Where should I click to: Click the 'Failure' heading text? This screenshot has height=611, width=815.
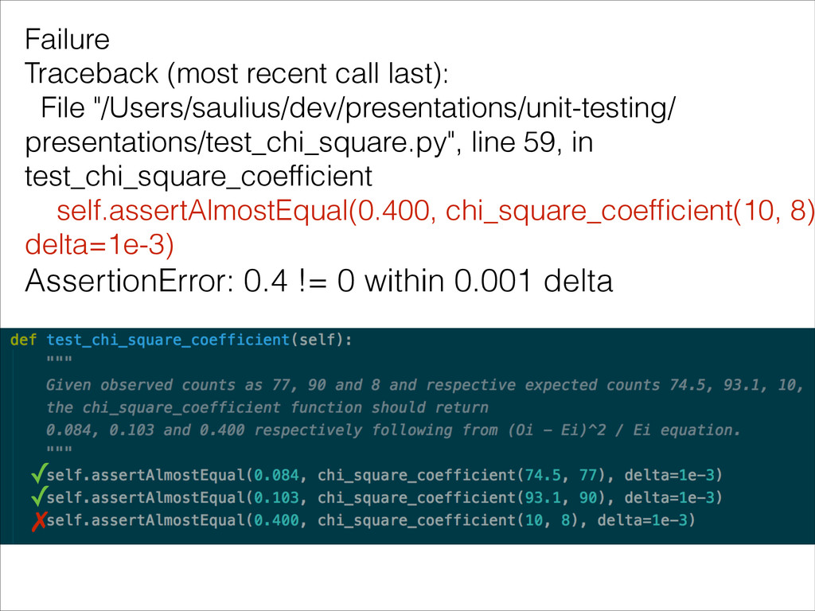point(67,40)
